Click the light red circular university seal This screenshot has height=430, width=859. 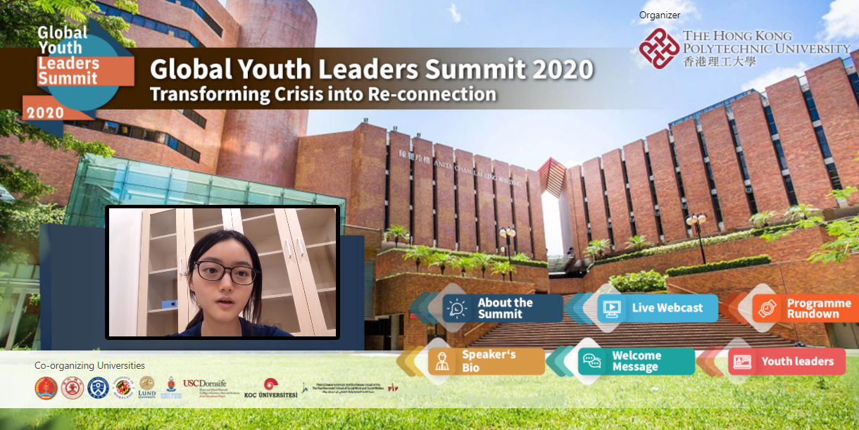click(72, 388)
